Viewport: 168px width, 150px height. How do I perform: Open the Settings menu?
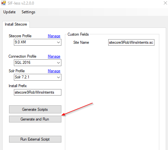pos(28,12)
